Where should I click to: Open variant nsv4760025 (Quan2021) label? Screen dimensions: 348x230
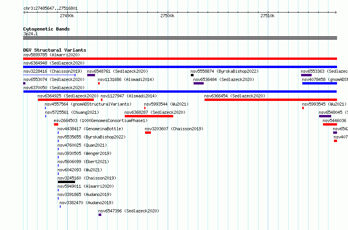[x=82, y=145]
